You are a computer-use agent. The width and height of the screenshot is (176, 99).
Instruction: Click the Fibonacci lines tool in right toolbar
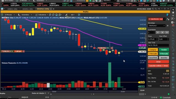click(x=173, y=58)
